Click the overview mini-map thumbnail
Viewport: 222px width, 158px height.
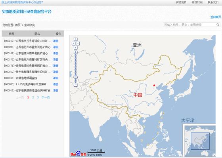(200, 141)
